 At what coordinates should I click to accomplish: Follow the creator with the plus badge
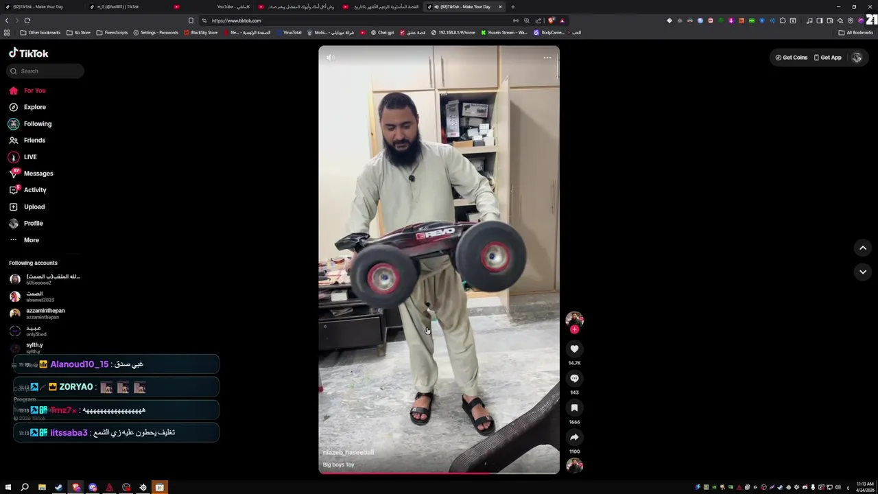pyautogui.click(x=574, y=329)
